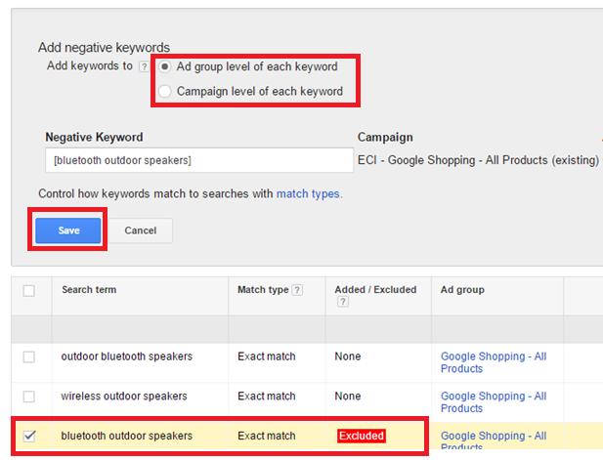Open ad group link in outdoor bluetooth speakers row
Viewport: 603px width, 460px height.
click(x=494, y=362)
